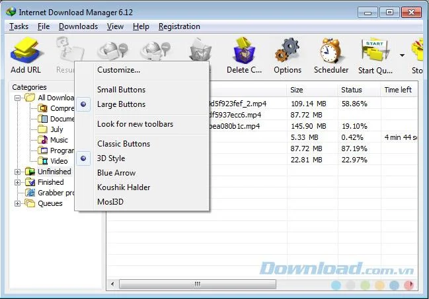Image resolution: width=429 pixels, height=299 pixels.
Task: Open the Start Queue dropdown arrow
Action: [x=402, y=55]
